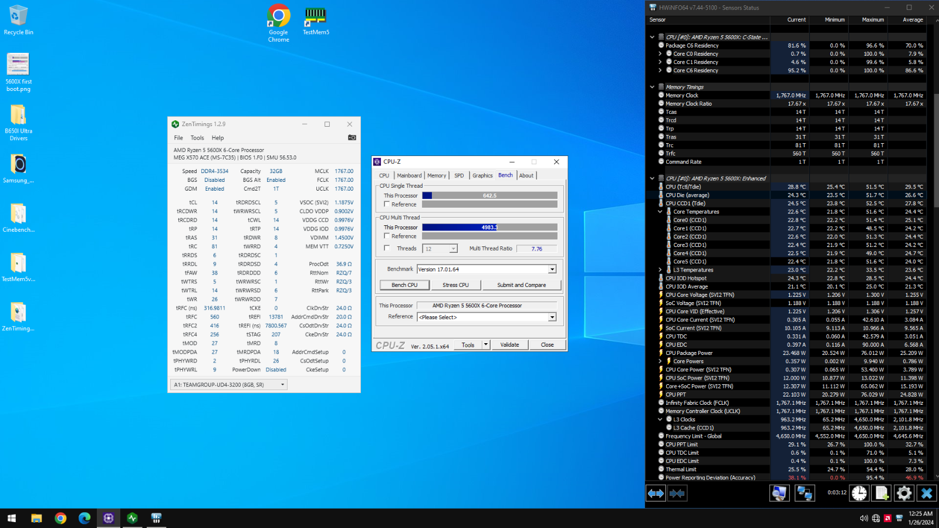939x528 pixels.
Task: Collapse Memory Timings group in HWiNFO
Action: click(x=652, y=87)
